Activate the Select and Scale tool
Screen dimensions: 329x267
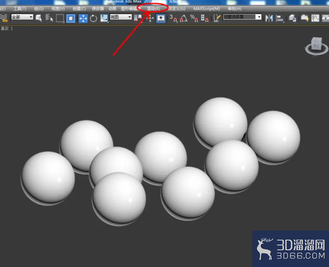click(x=104, y=18)
